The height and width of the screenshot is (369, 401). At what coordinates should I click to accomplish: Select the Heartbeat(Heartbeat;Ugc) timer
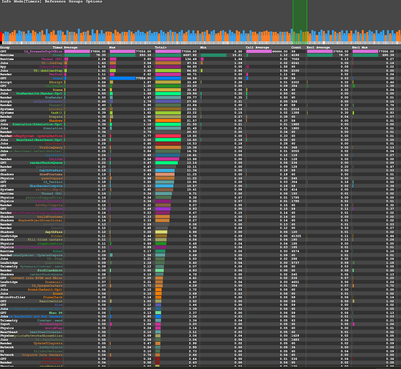39,140
